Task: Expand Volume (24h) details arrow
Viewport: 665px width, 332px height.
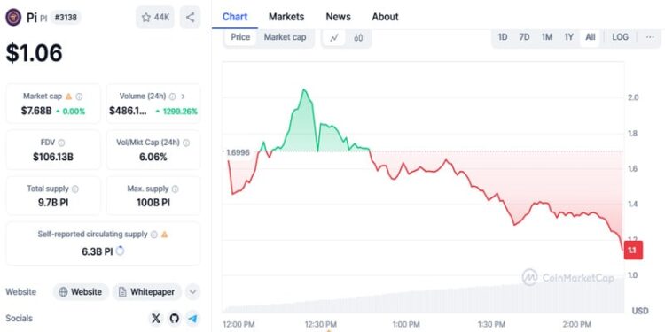Action: pyautogui.click(x=183, y=97)
